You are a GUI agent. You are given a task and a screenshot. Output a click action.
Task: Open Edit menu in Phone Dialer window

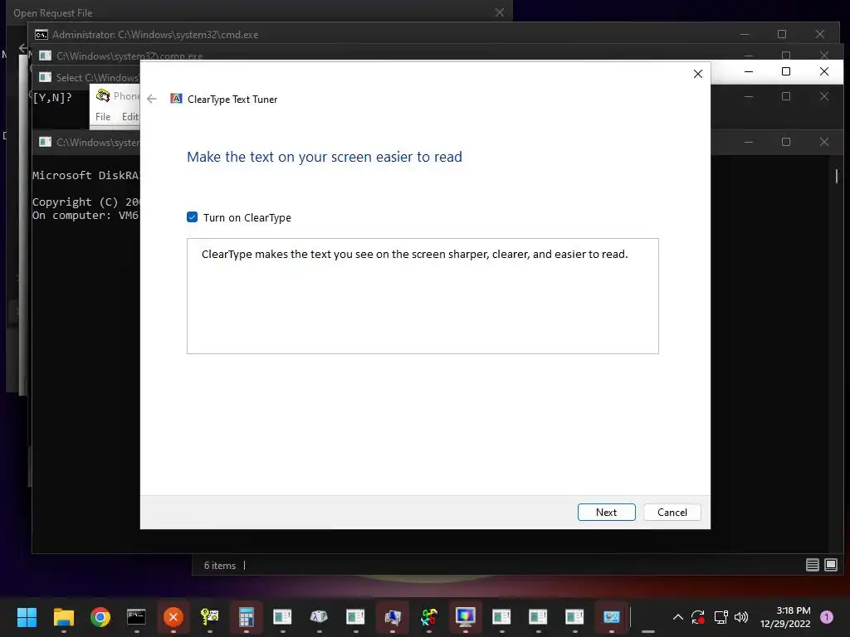(130, 116)
